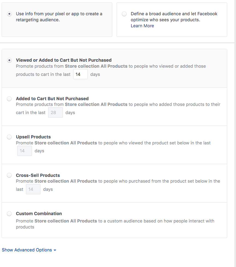Choose the Cross-Sell Products radio button
Image resolution: width=236 pixels, height=267 pixels.
click(9, 175)
